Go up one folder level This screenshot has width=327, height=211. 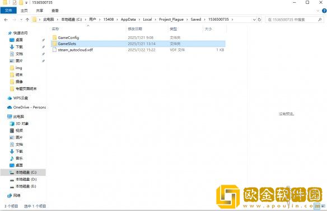click(27, 20)
